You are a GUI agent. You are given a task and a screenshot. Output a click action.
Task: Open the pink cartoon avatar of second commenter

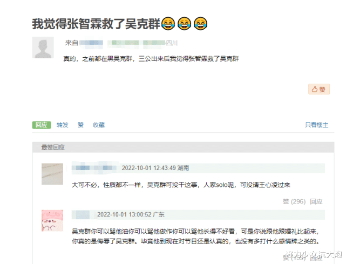pyautogui.click(x=52, y=220)
